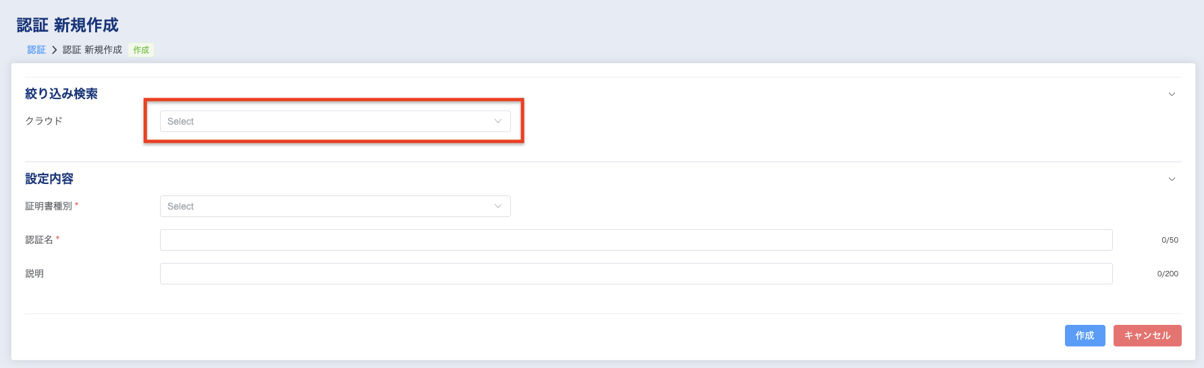The height and width of the screenshot is (368, 1204).
Task: Collapse the 絞り込み検索 section chevron
Action: click(1172, 94)
